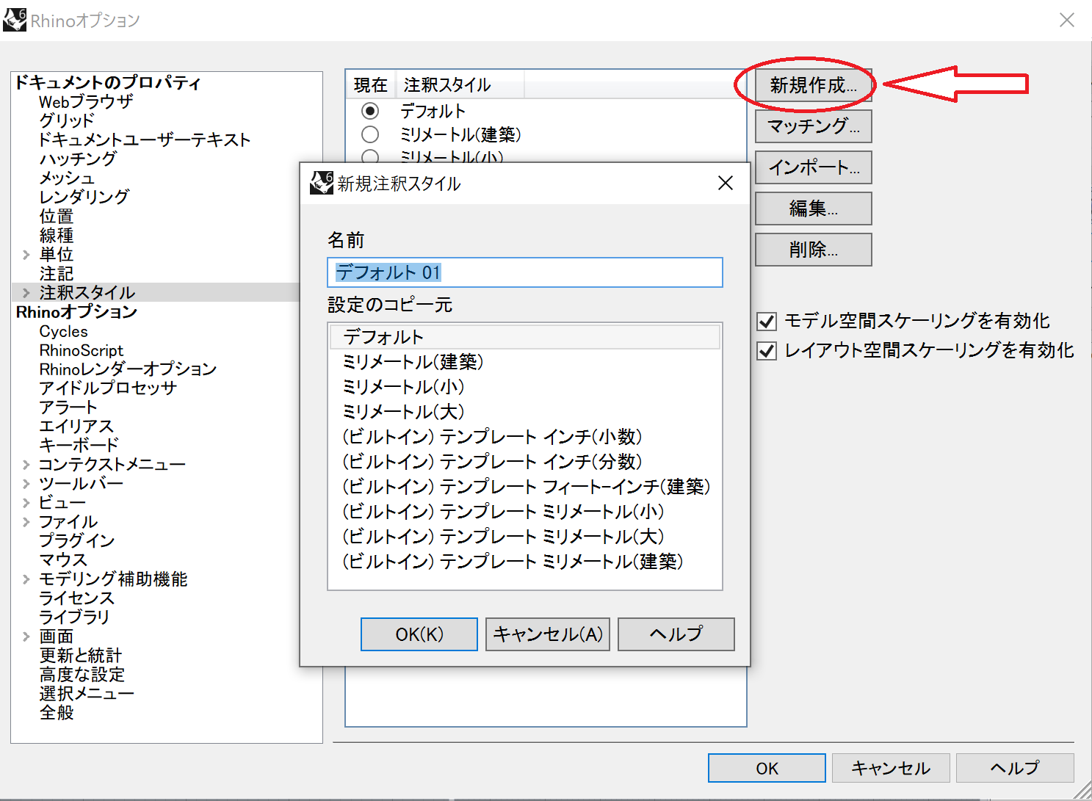Click the 新規作成 button
The width and height of the screenshot is (1092, 801).
813,85
